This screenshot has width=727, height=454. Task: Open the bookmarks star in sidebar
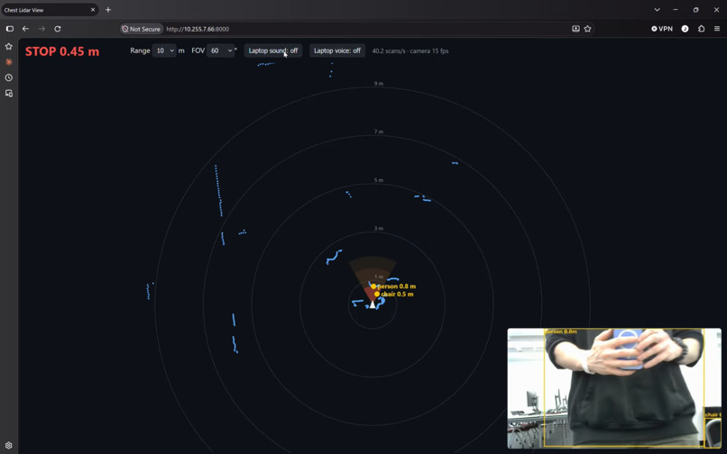[x=9, y=46]
